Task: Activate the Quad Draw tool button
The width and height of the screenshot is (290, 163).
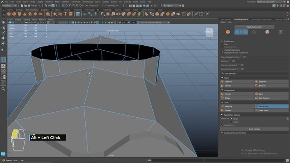Action: coord(271,110)
